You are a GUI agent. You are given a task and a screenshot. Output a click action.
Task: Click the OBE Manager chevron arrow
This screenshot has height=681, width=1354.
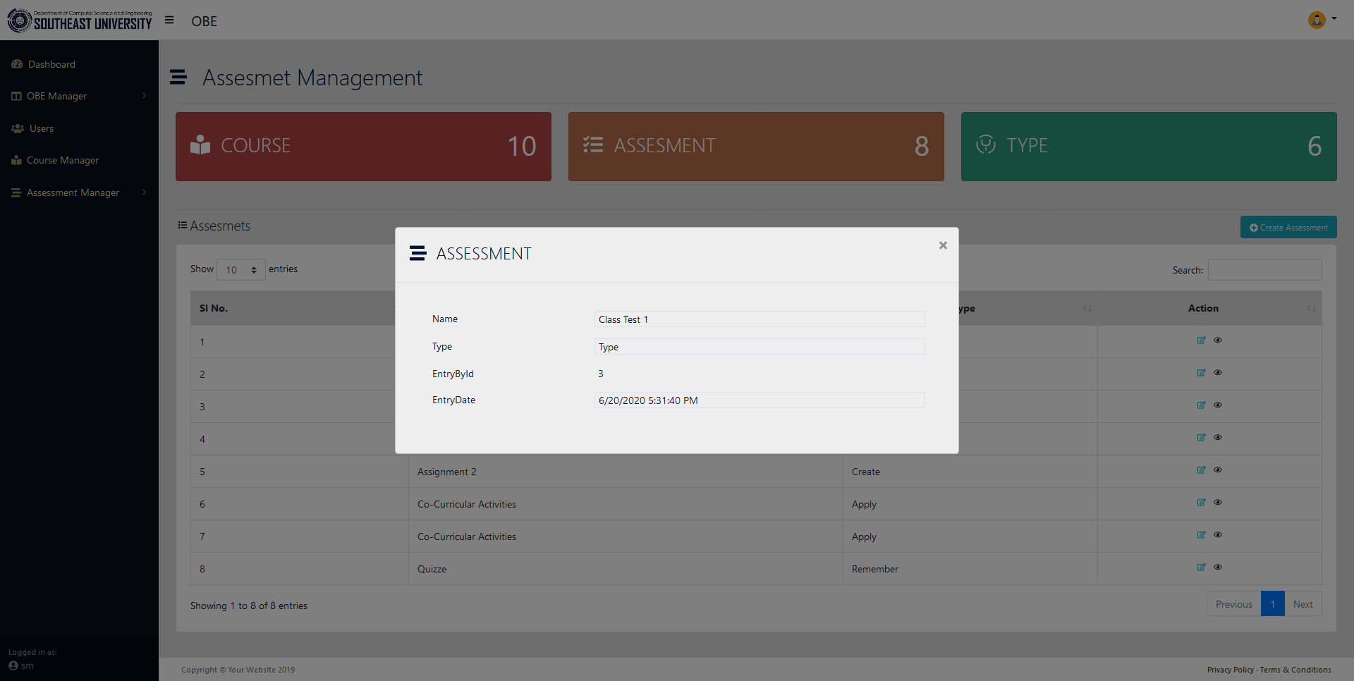[x=145, y=96]
